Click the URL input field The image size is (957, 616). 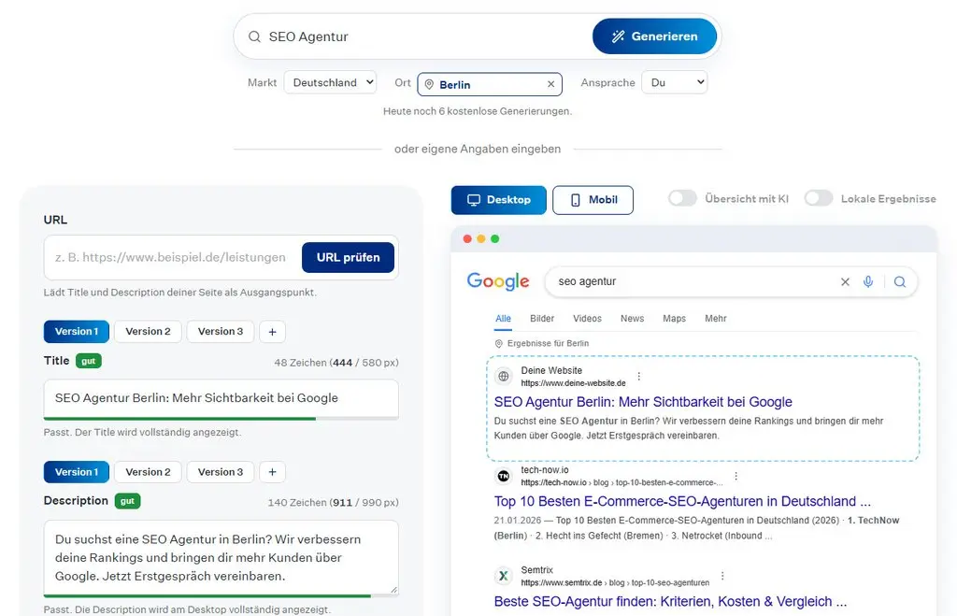pos(172,257)
